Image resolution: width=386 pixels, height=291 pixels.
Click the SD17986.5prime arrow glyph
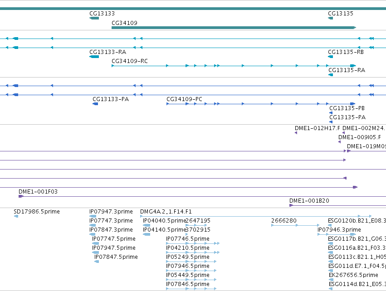[x=16, y=216]
